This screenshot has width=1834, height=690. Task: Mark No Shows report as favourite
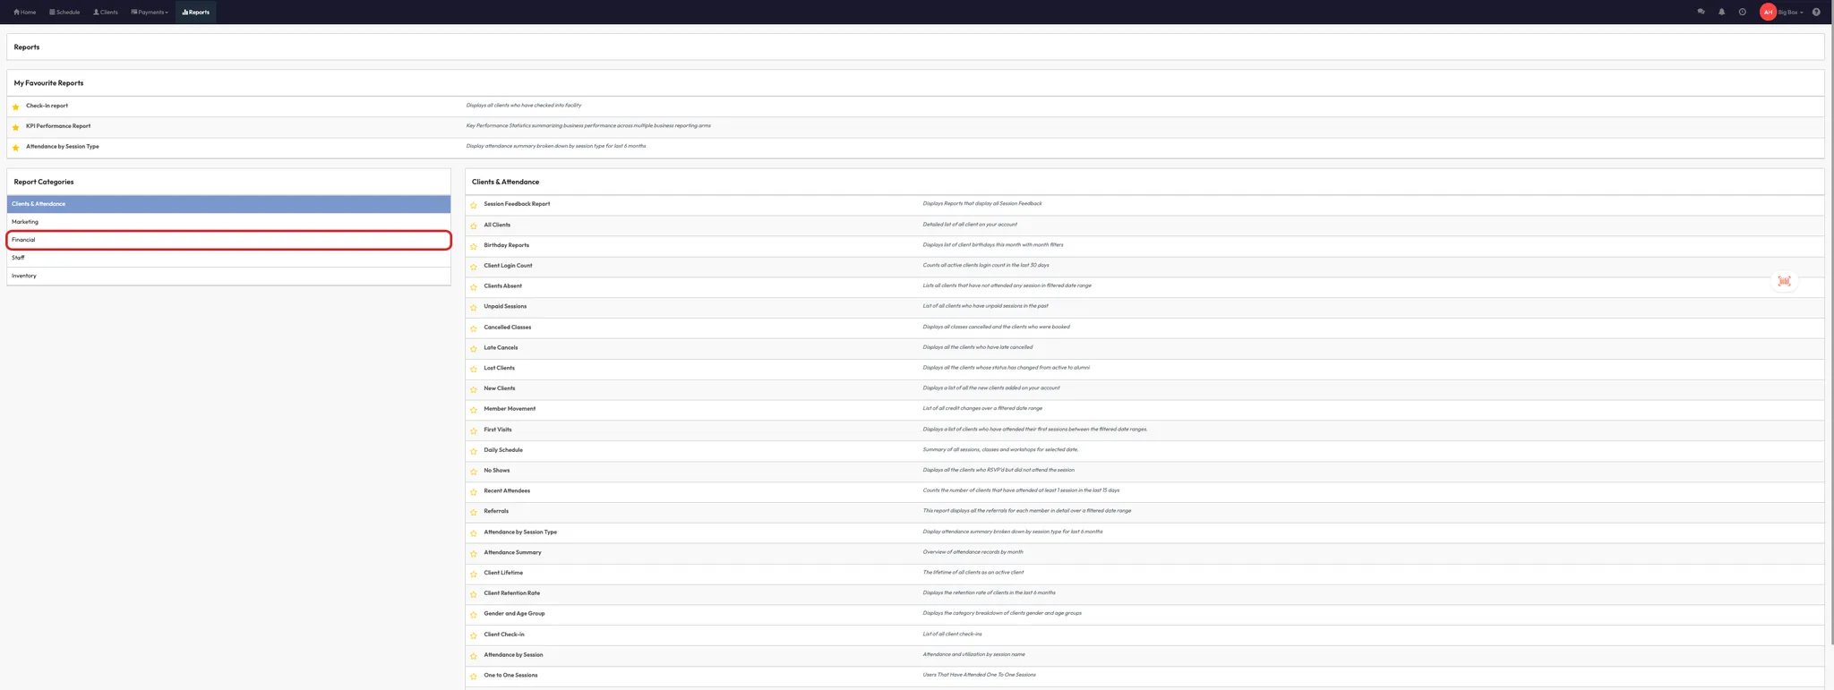(x=474, y=472)
